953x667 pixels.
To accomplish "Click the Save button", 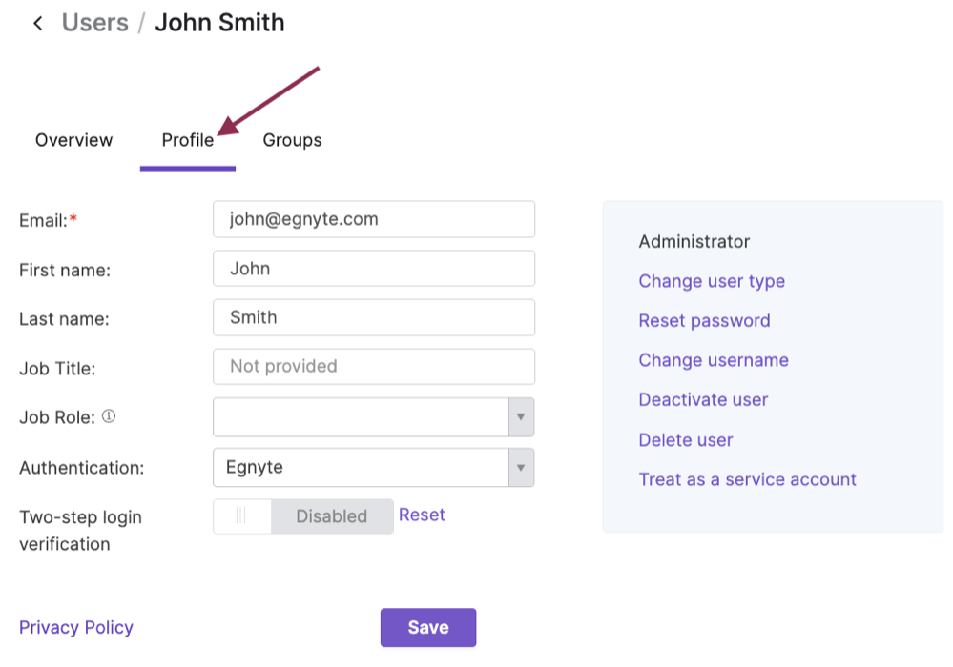I will [427, 627].
